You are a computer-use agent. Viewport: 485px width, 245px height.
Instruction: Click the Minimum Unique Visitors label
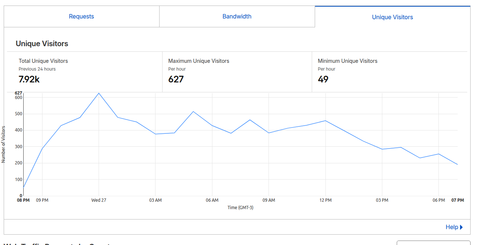click(x=348, y=61)
